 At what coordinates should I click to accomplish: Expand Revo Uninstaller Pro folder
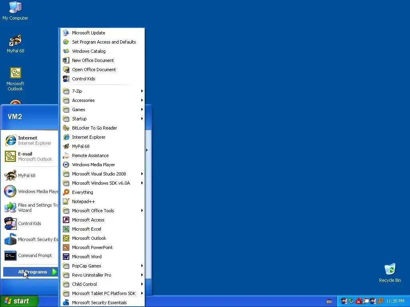tap(102, 275)
